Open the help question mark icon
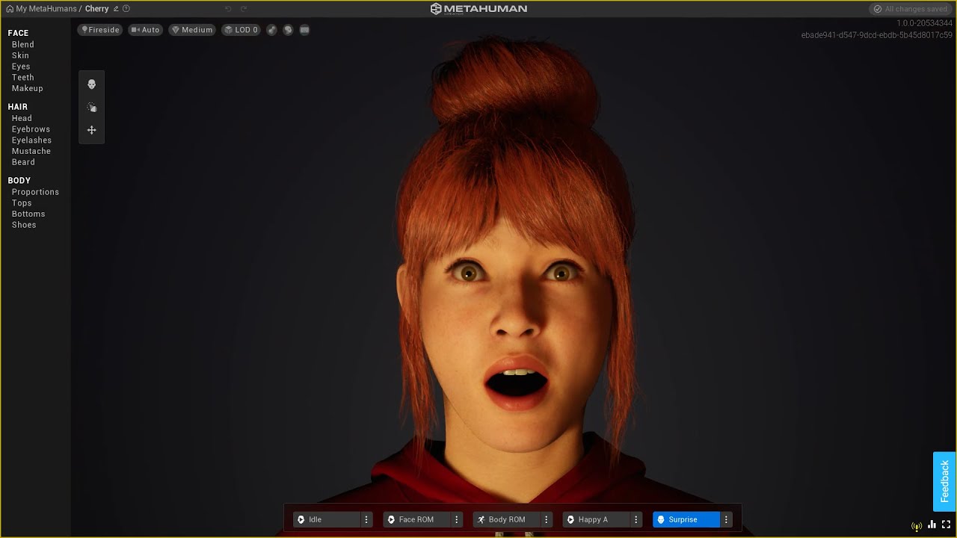The width and height of the screenshot is (957, 538). (x=126, y=9)
